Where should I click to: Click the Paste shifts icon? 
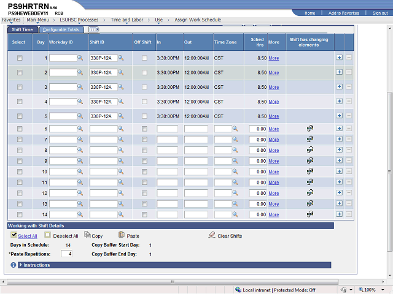click(122, 235)
